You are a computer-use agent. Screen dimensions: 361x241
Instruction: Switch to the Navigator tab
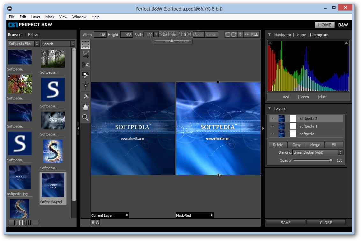283,35
